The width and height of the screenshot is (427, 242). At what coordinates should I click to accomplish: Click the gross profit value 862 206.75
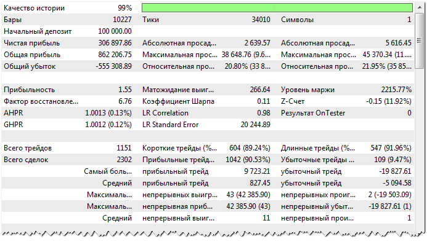pyautogui.click(x=115, y=55)
